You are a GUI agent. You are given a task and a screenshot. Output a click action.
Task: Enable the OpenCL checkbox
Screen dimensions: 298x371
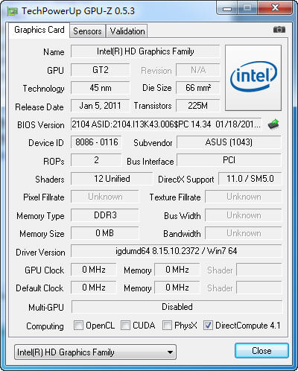click(78, 325)
